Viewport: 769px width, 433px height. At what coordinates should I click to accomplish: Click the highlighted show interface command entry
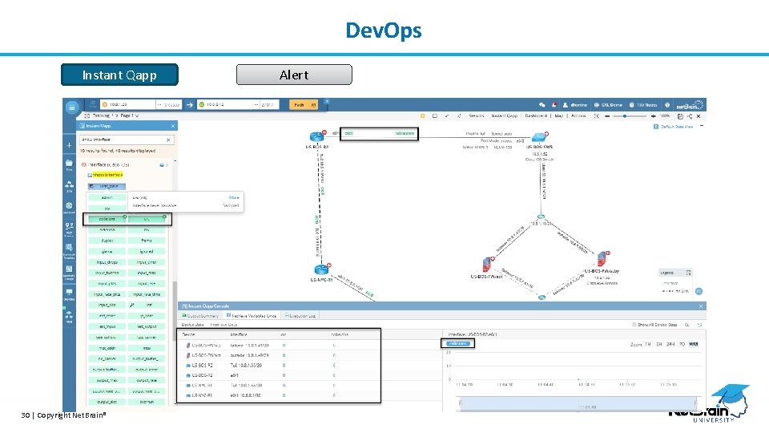click(x=107, y=175)
